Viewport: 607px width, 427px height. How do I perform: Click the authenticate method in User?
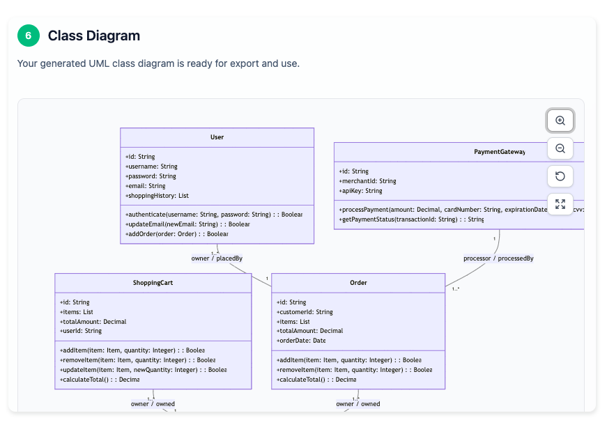point(214,215)
